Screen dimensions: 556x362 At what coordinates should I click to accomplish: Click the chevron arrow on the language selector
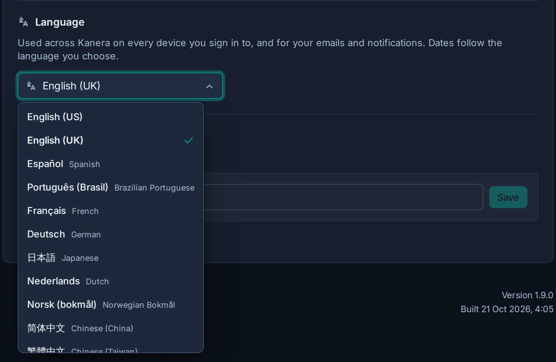pos(209,86)
